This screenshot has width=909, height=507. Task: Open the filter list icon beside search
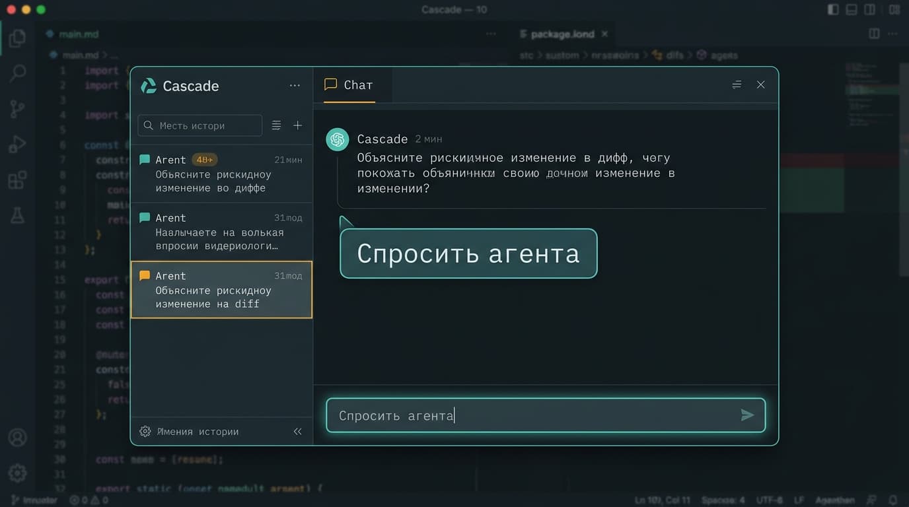[x=276, y=125]
